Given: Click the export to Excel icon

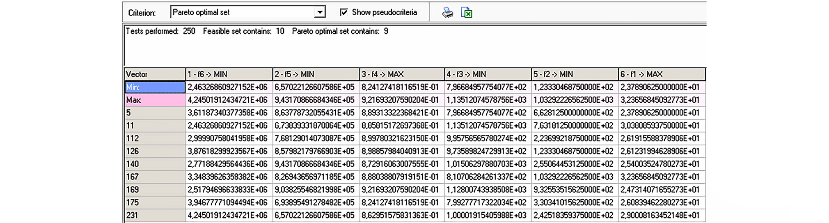Looking at the screenshot, I should [x=467, y=13].
